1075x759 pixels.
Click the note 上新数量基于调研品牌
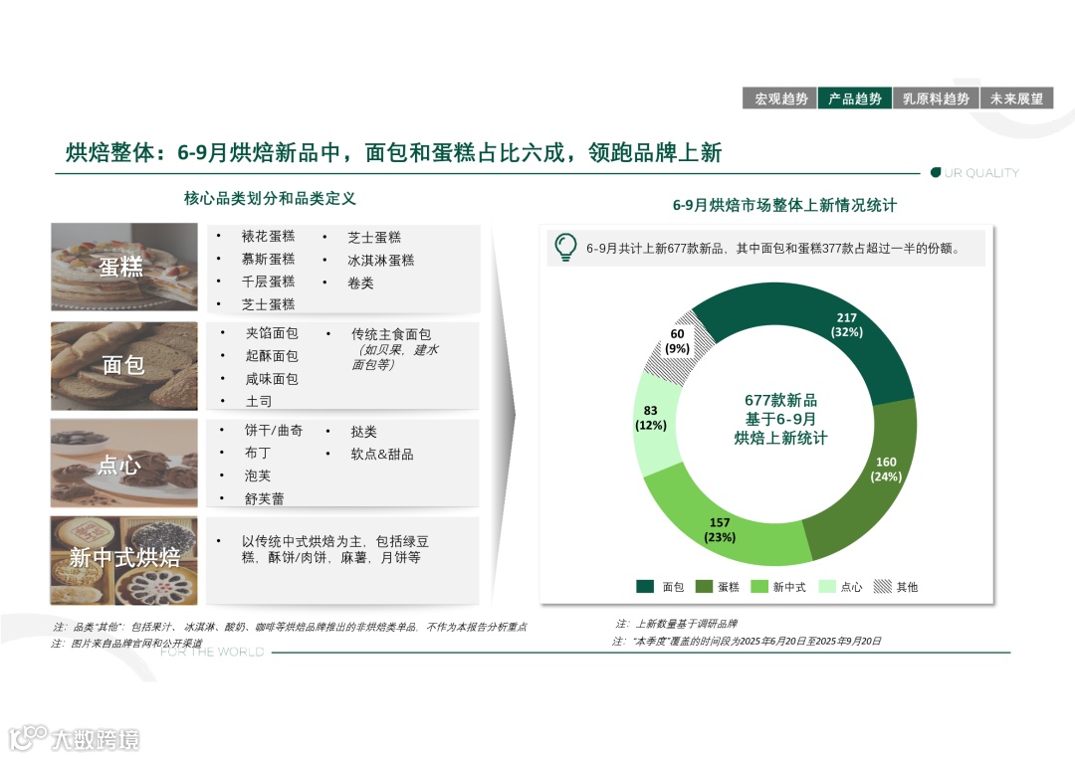pos(677,624)
